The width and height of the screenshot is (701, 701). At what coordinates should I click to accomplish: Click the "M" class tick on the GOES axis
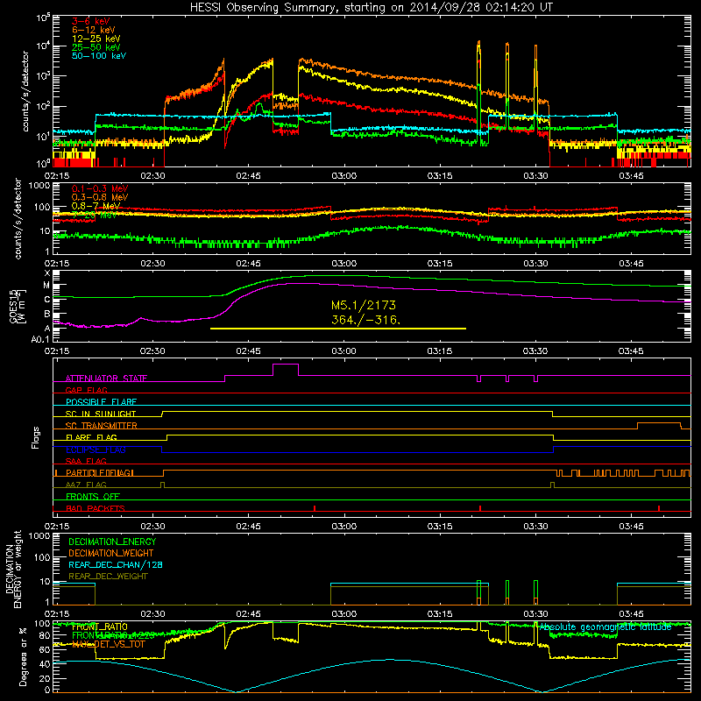[46, 286]
